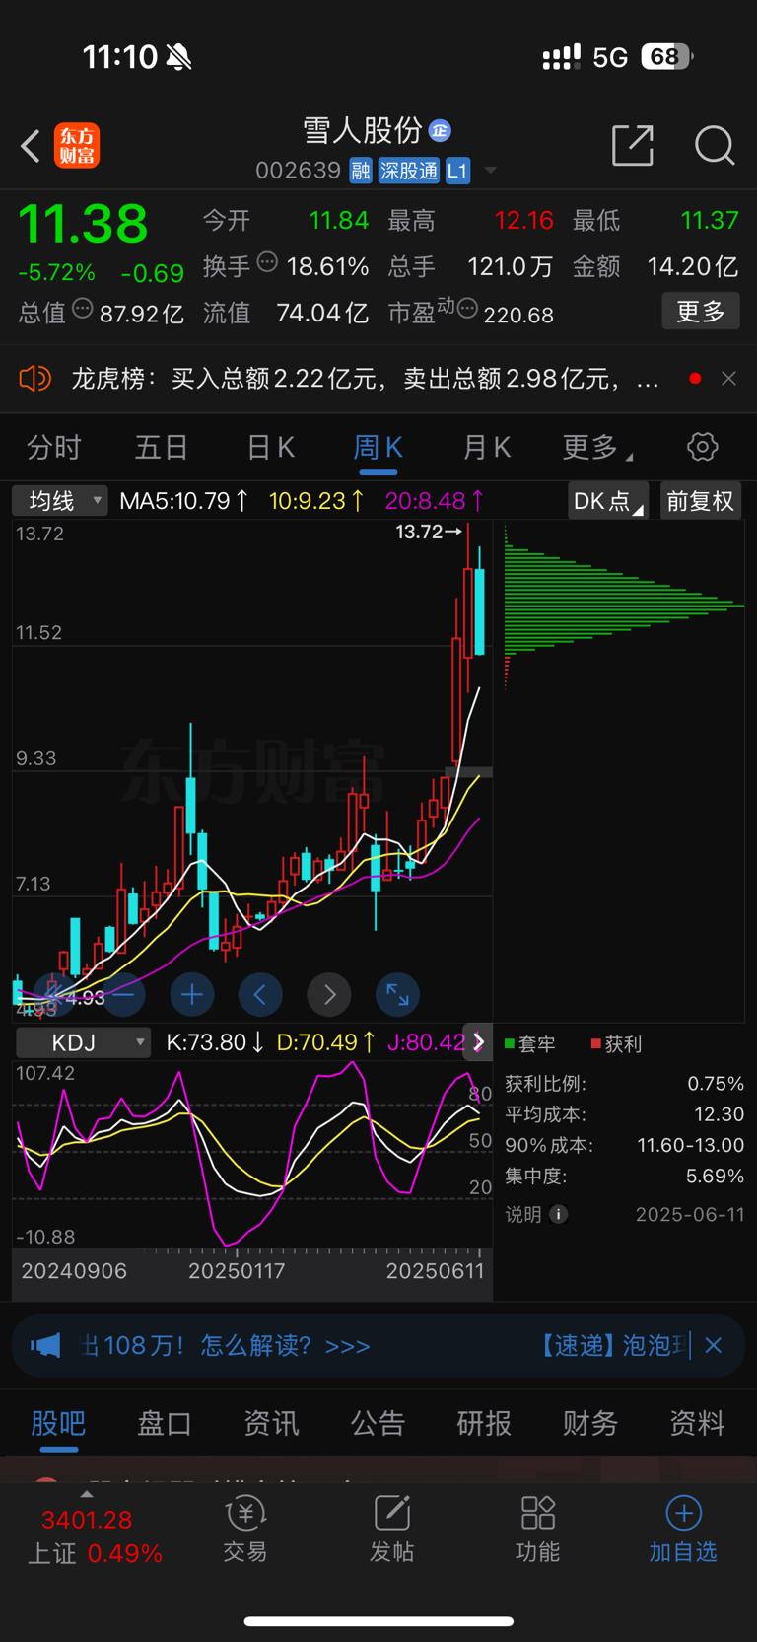Switch to 公告 tab

click(378, 1423)
